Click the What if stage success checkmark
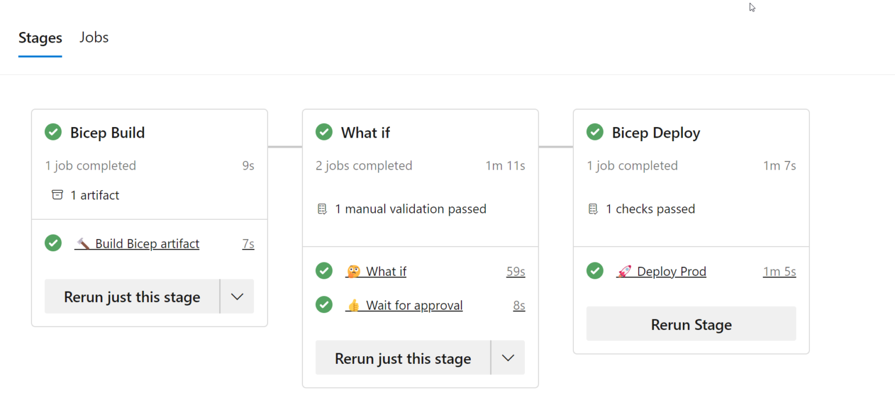Screen dimensions: 895x393 (324, 132)
